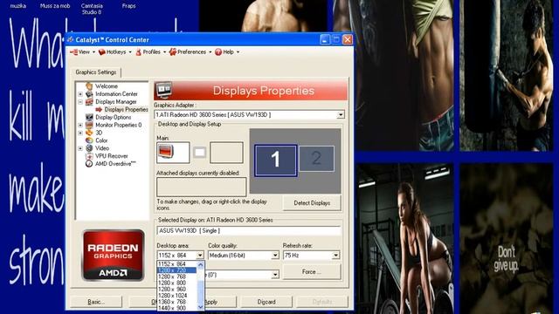Click the resolution list scroll-down arrow
Image resolution: width=559 pixels, height=314 pixels.
(x=200, y=307)
